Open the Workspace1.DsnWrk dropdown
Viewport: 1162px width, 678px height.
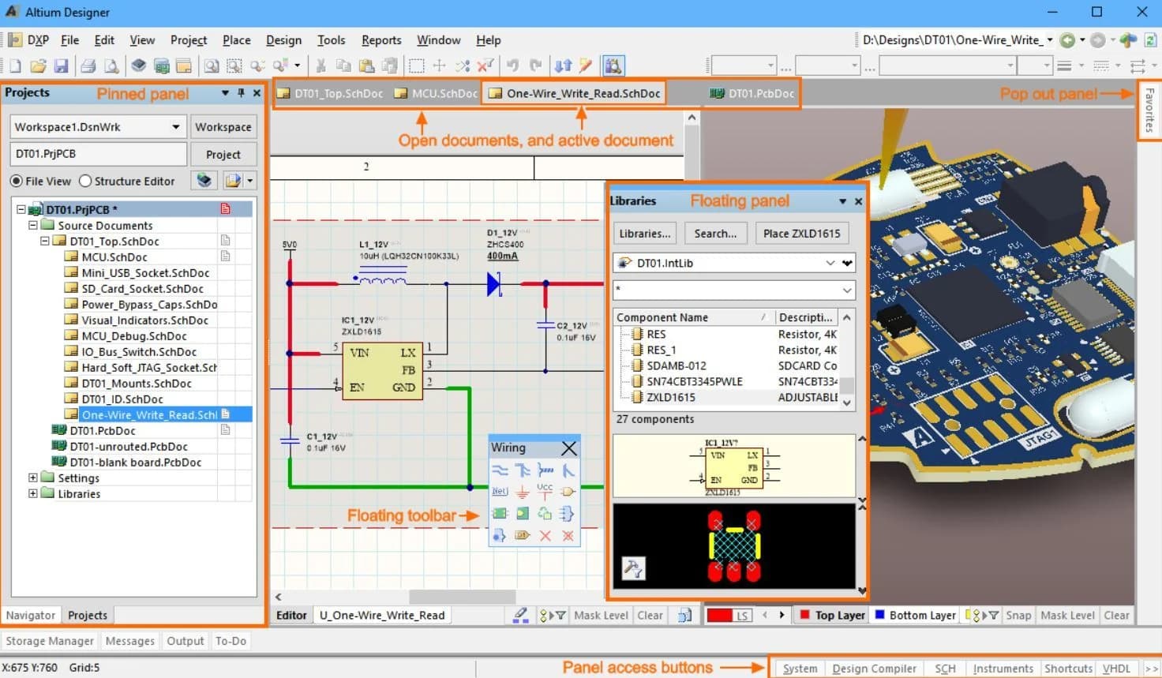pos(177,126)
